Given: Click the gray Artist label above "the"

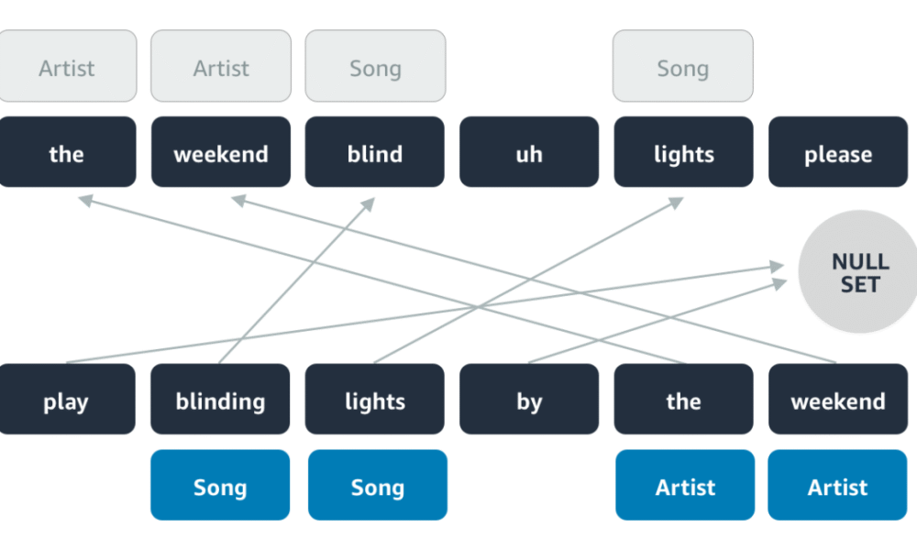Looking at the screenshot, I should 67,66.
